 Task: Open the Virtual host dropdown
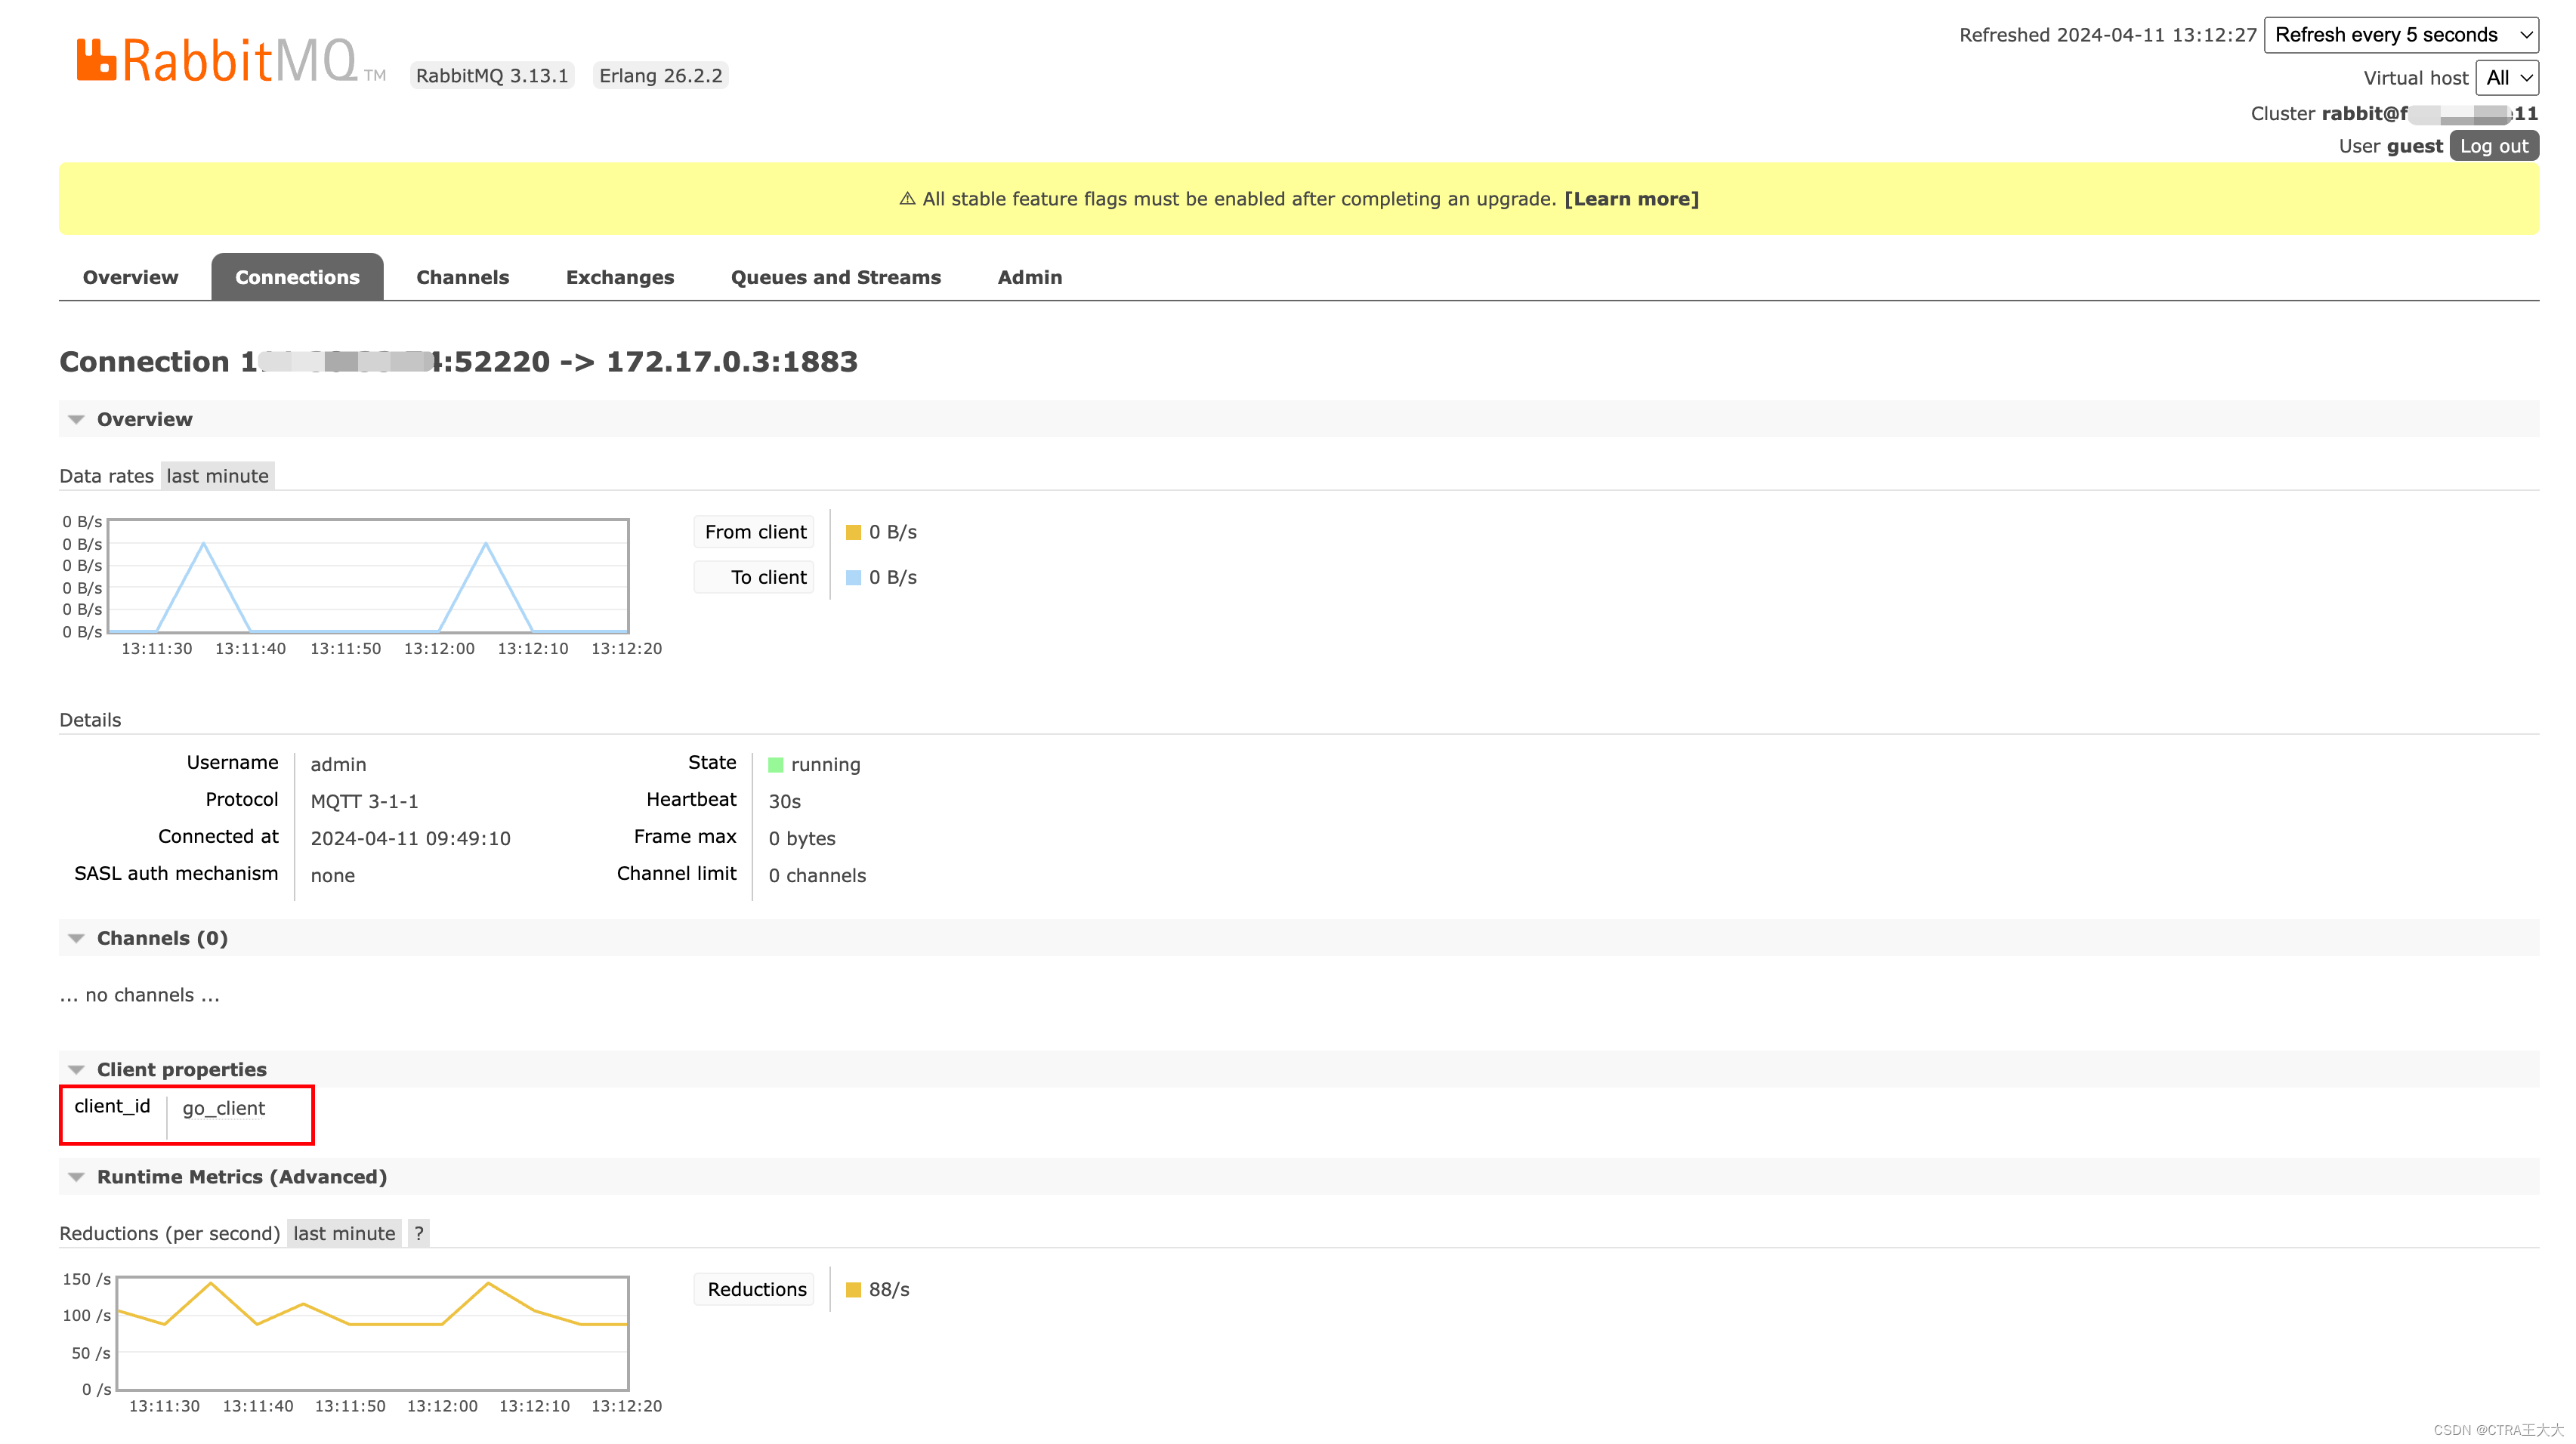pos(2506,78)
